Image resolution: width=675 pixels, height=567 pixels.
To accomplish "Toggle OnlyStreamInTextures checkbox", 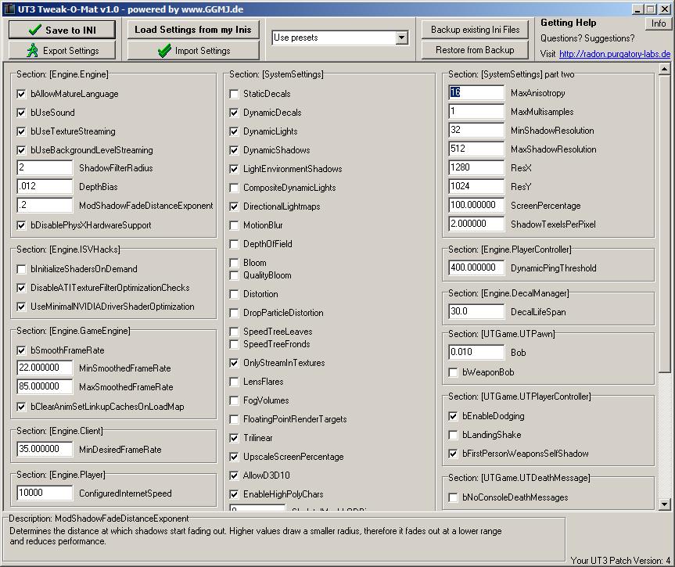I will [234, 363].
